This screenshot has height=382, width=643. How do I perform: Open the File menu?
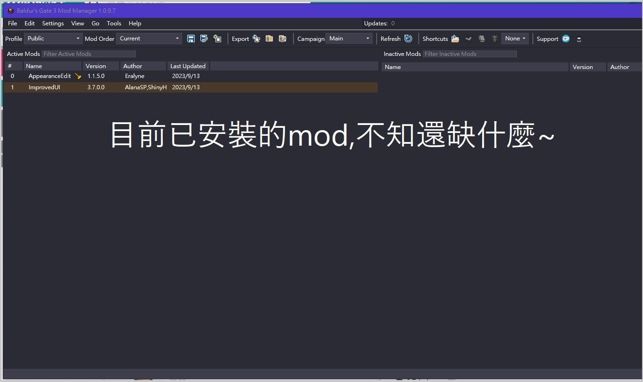[13, 23]
